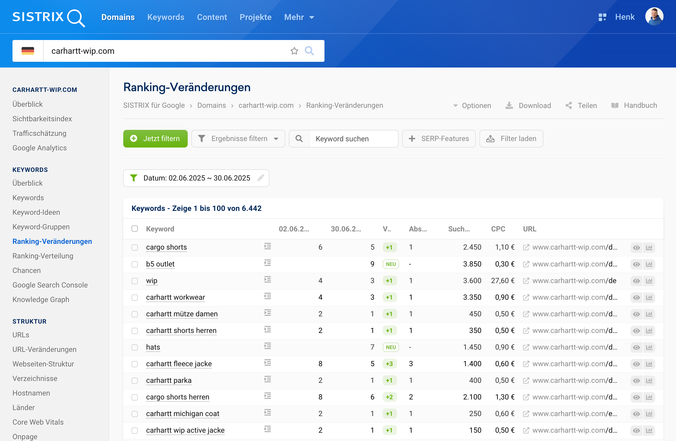Click the star favorite icon in search bar
Viewport: 676px width, 441px height.
(294, 51)
